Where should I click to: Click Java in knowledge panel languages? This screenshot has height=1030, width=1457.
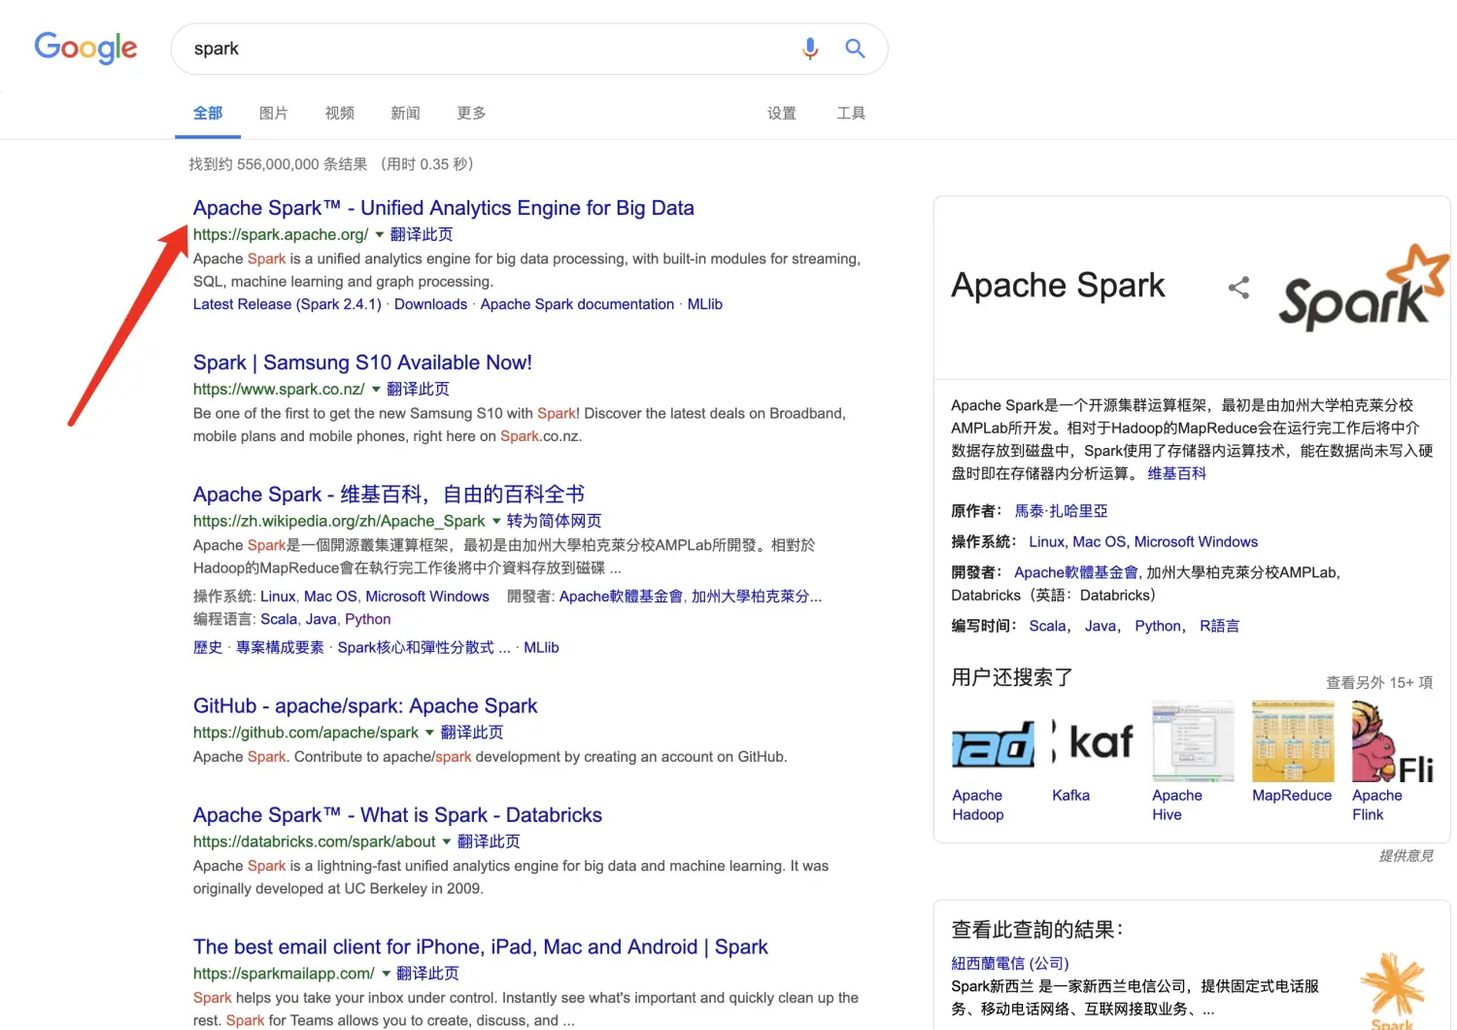[1101, 627]
